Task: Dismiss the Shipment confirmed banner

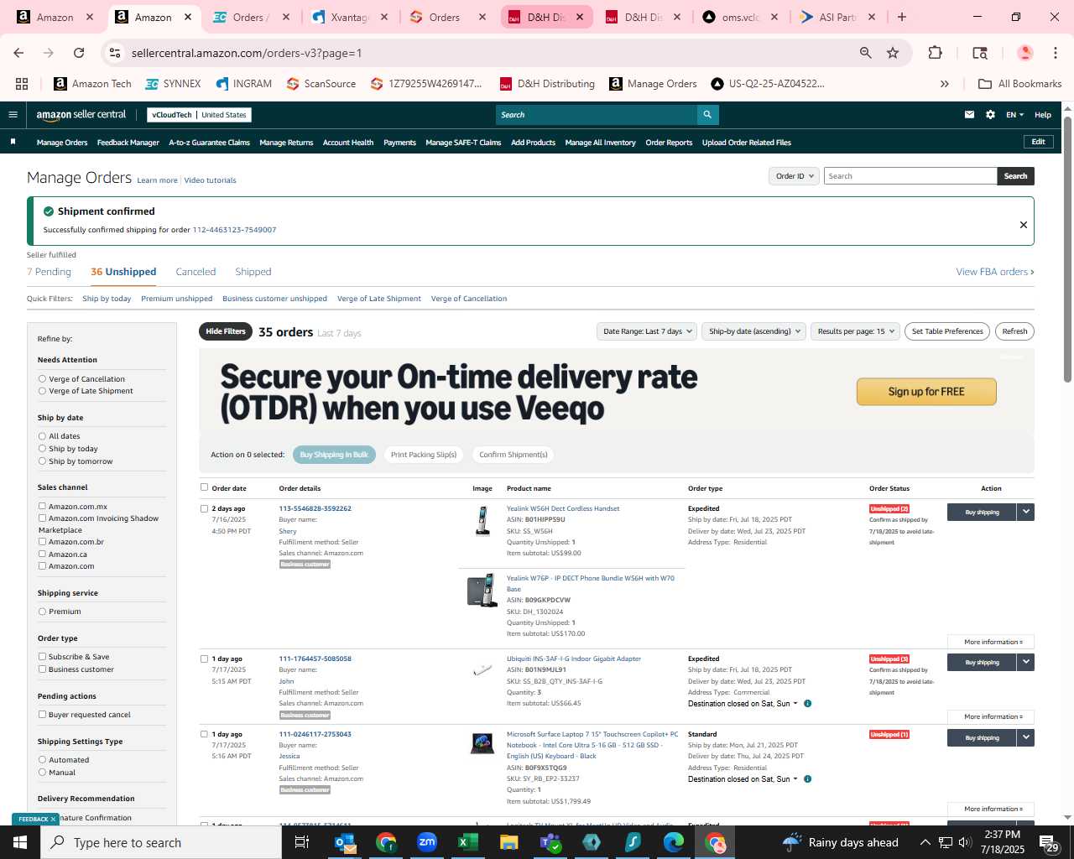Action: (1023, 224)
